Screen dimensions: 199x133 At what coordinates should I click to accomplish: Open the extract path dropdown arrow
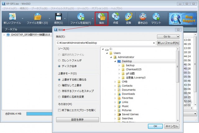click(154, 43)
